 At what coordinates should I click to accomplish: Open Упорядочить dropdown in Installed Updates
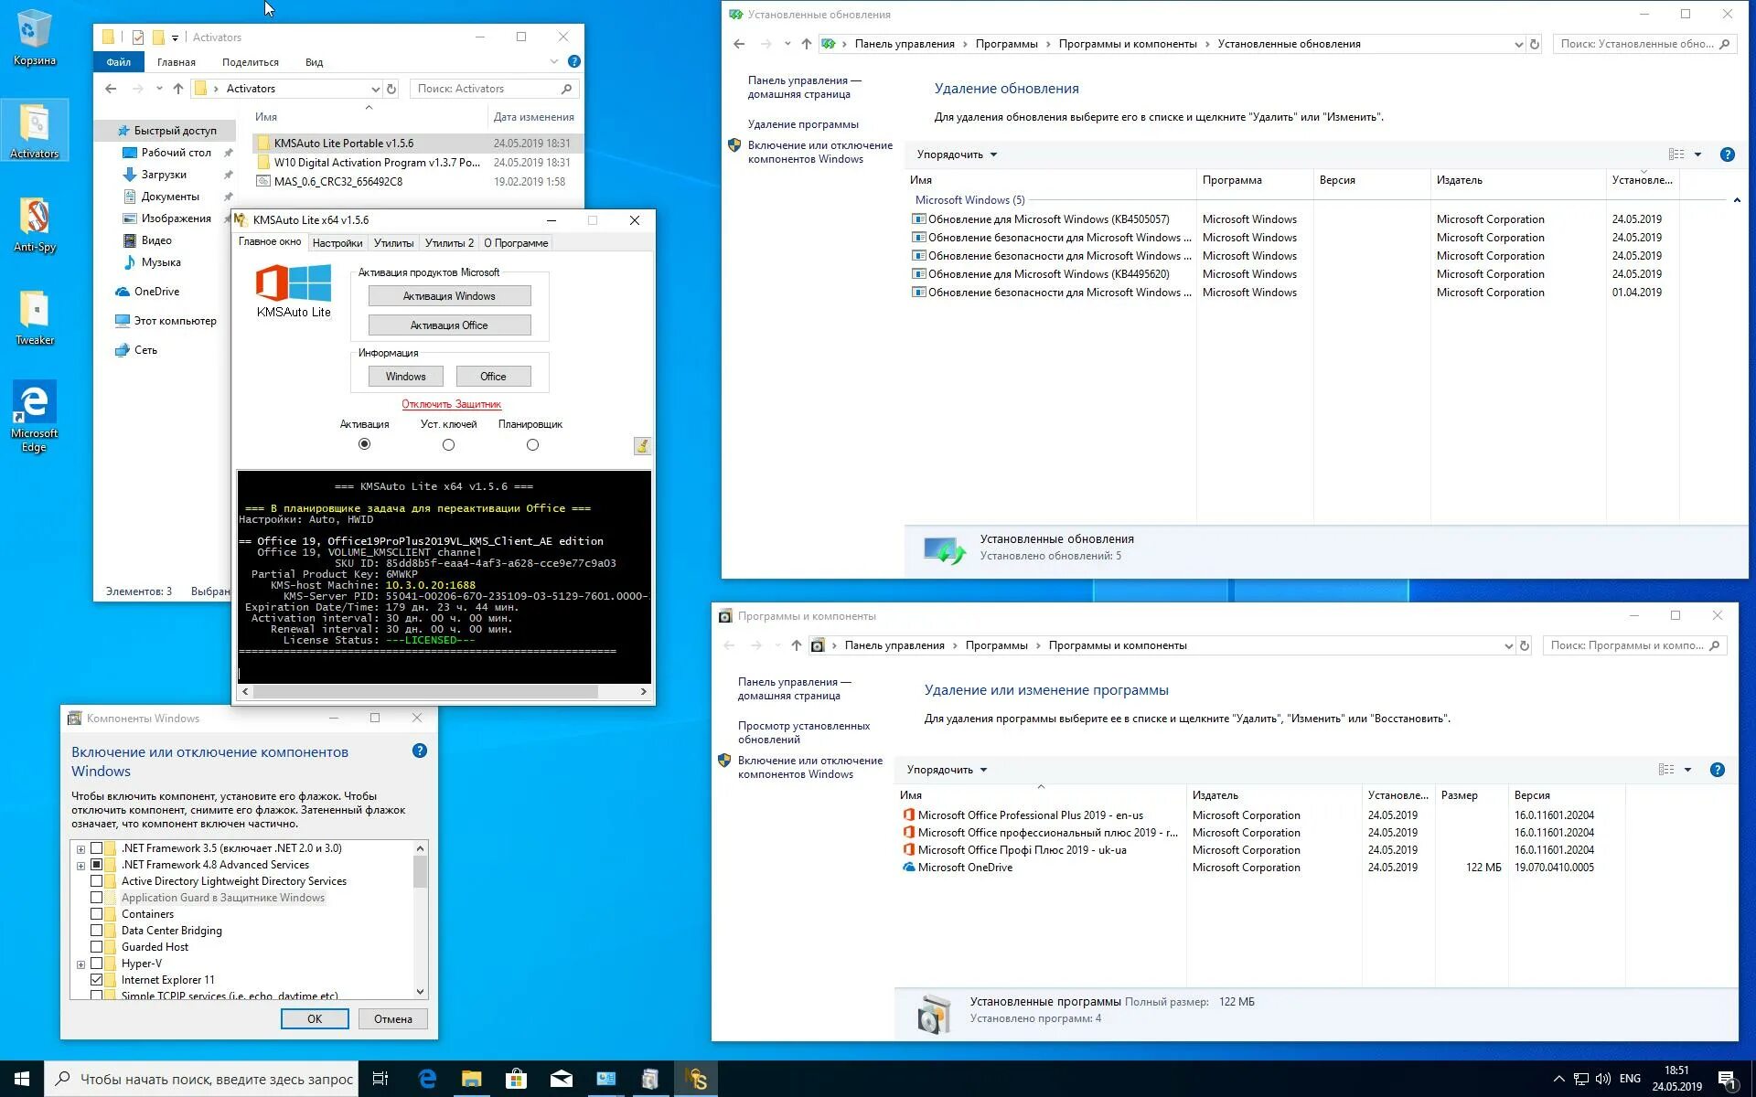(957, 154)
